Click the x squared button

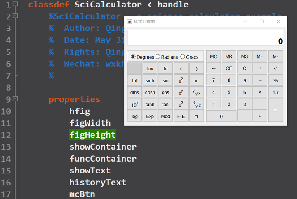click(181, 81)
